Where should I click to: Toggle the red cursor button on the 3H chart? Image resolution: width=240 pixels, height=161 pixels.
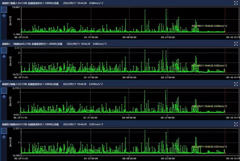pyautogui.click(x=4, y=10)
